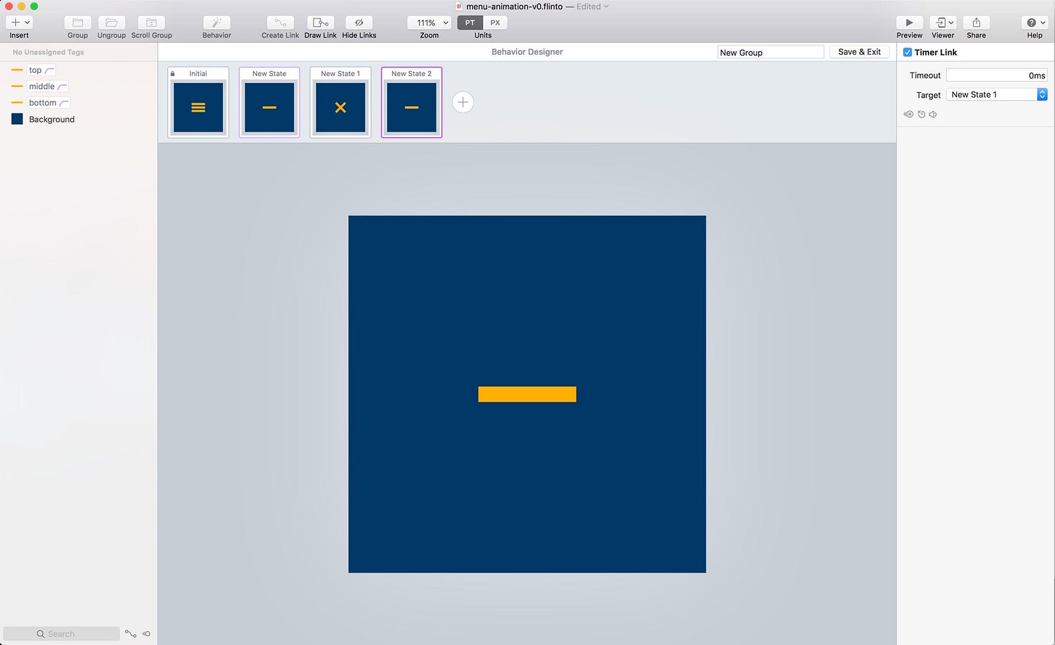The image size is (1055, 645).
Task: Click the easing curve icon on top tag
Action: pos(49,70)
